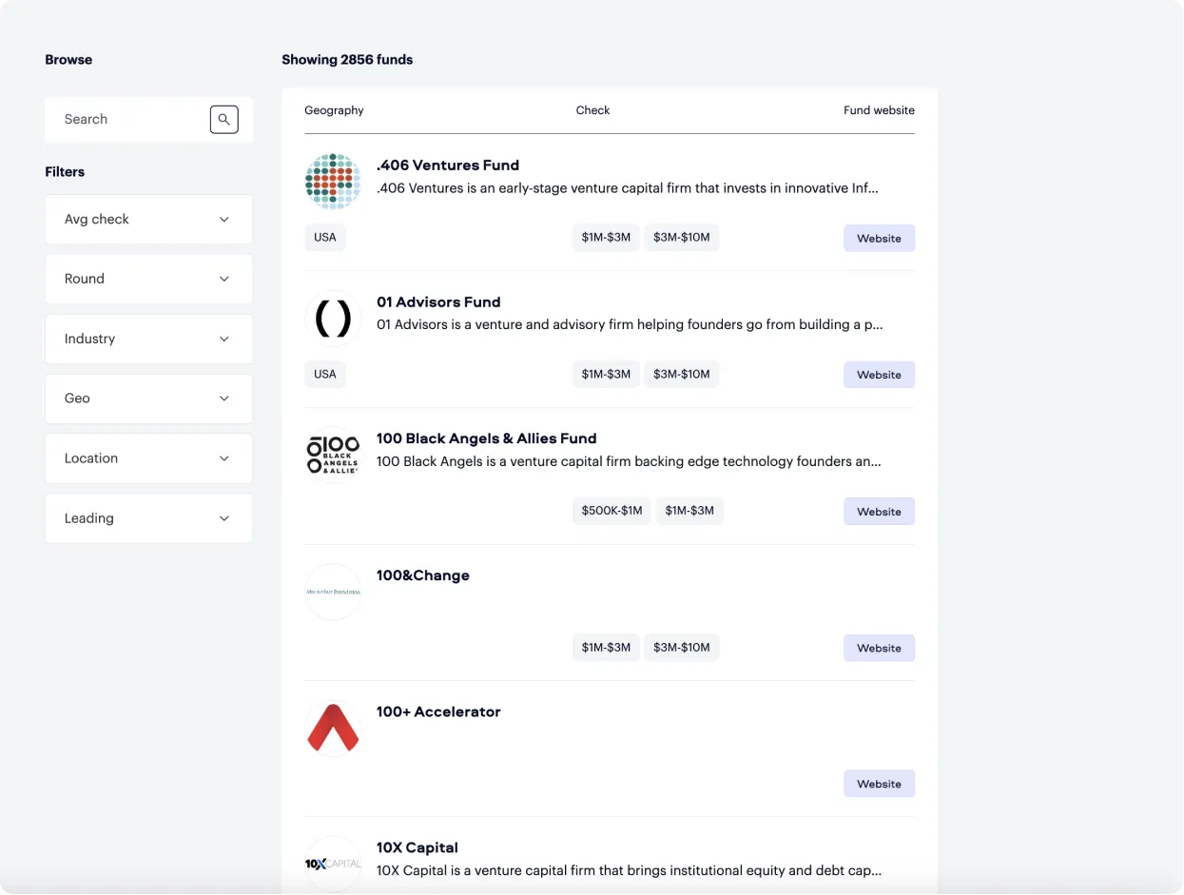Viewport: 1184px width, 895px height.
Task: Expand the Industry filter dropdown
Action: tap(148, 340)
